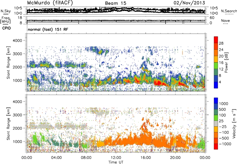
Task: Pick the dark green 100–500 velocity swatch
Action: (216, 112)
